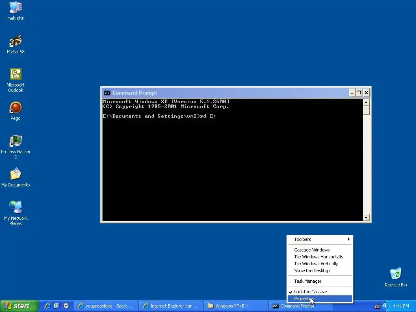
Task: Select the Process Hacker 2 shortcut
Action: 15,147
